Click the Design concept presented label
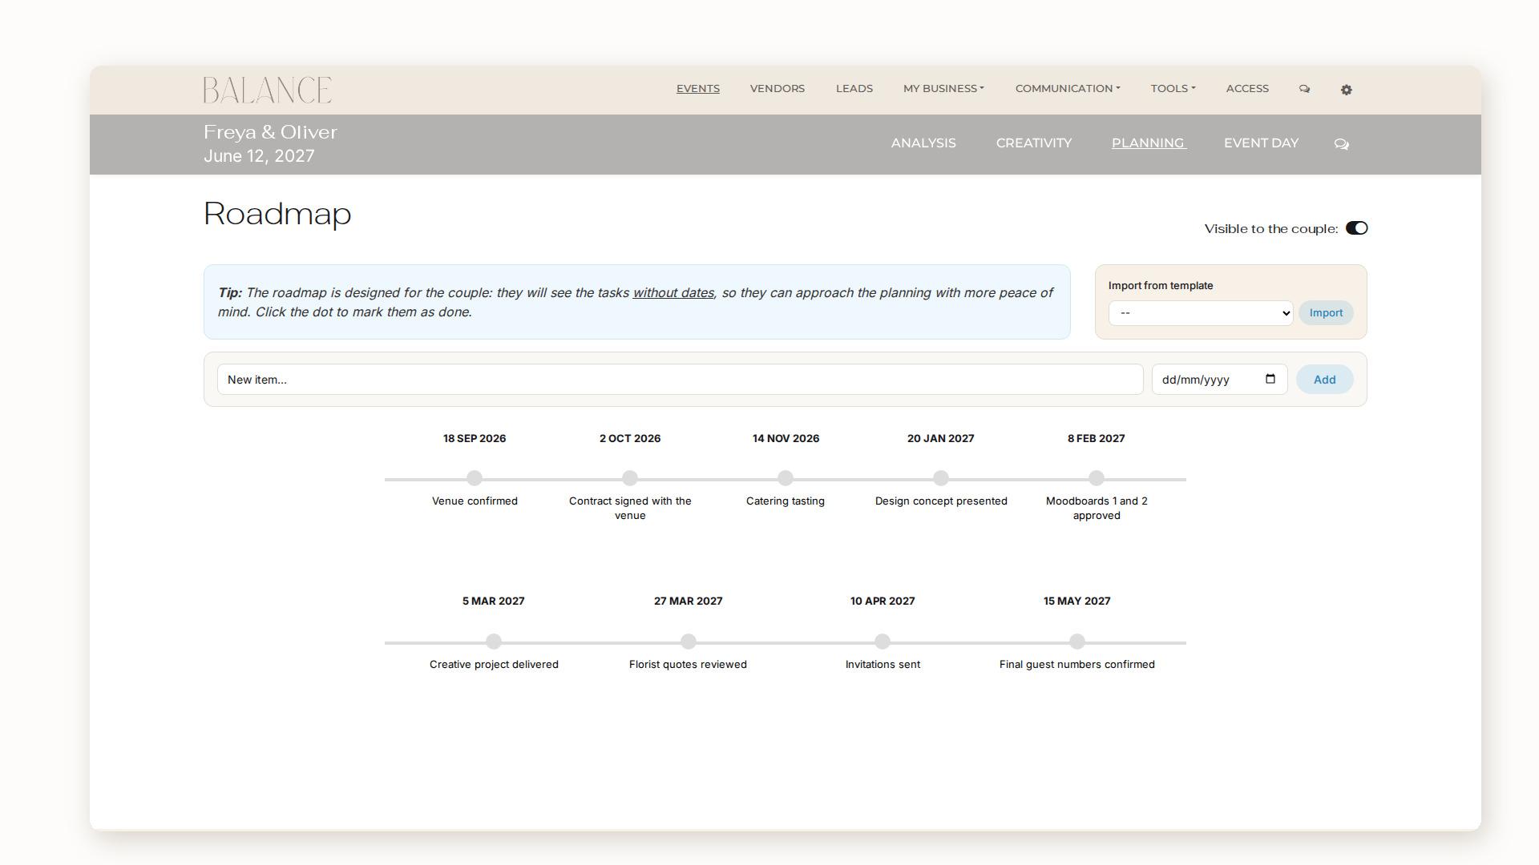The image size is (1539, 865). tap(941, 501)
